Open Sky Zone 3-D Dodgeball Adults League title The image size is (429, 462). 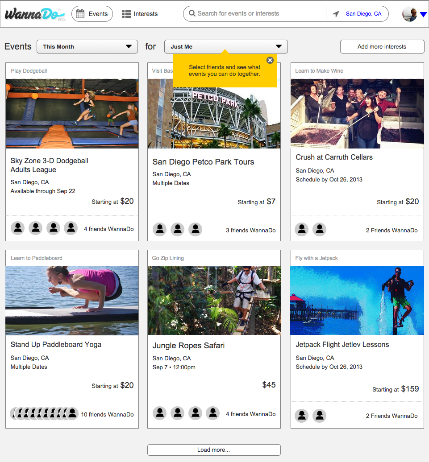tap(49, 165)
